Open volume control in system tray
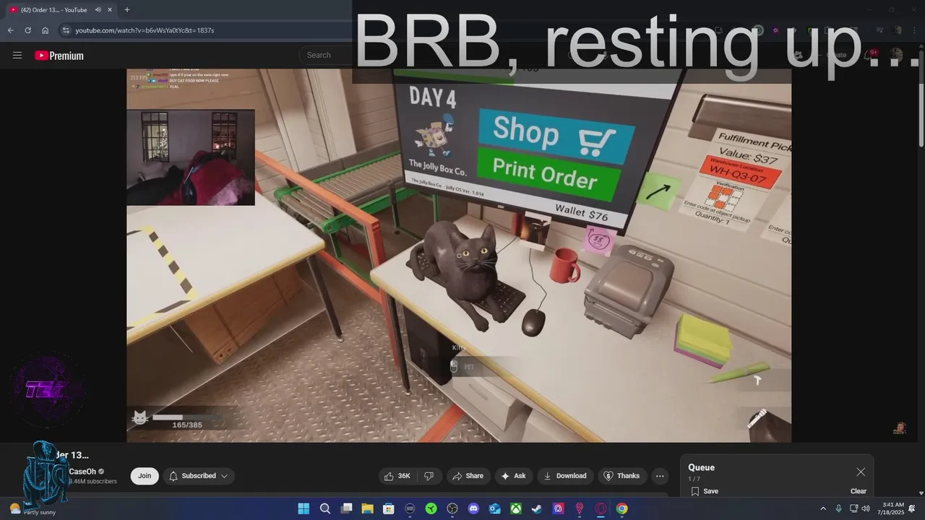The image size is (925, 520). tap(866, 508)
